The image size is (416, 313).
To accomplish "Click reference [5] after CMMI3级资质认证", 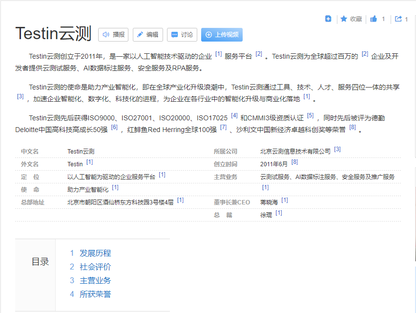I will tap(311, 115).
